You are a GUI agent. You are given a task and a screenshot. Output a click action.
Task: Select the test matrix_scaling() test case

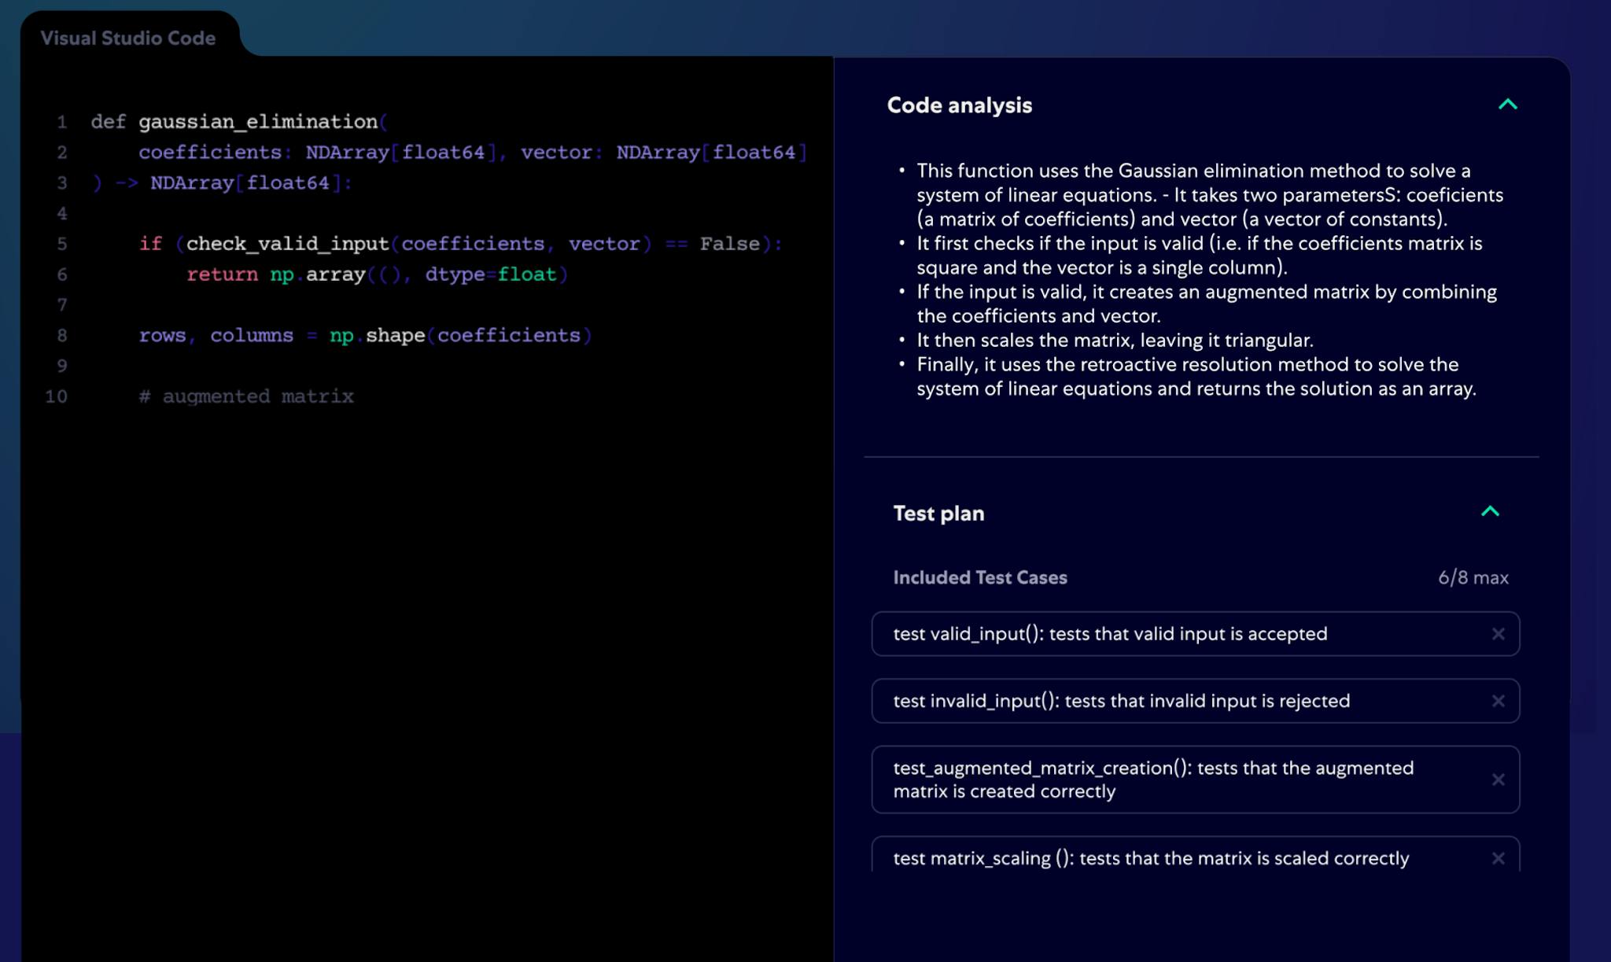(1150, 858)
